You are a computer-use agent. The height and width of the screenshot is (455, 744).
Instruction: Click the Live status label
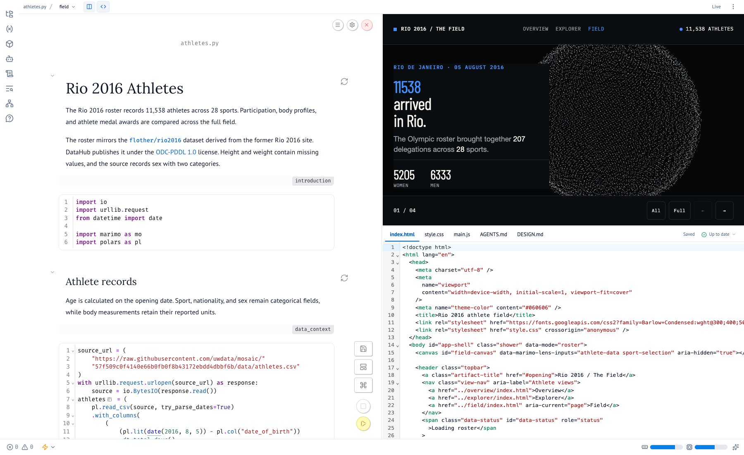tap(716, 7)
